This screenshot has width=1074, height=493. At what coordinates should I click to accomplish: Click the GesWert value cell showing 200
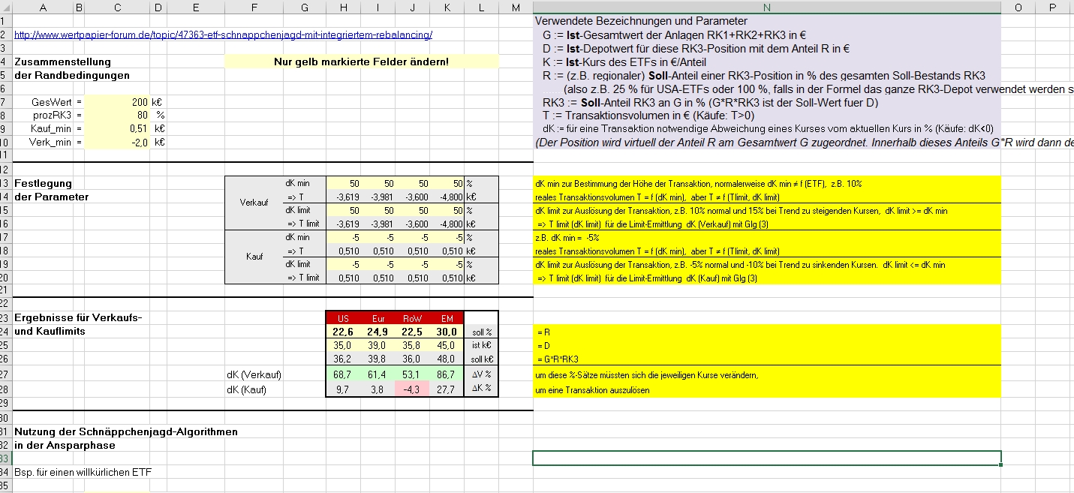[x=117, y=101]
